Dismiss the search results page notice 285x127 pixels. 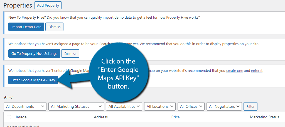(x=70, y=53)
